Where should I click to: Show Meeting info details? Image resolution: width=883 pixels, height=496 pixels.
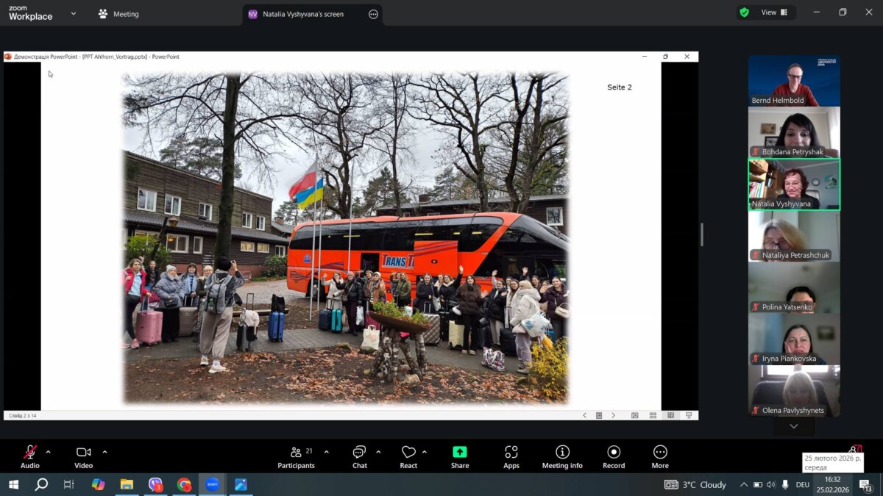coord(562,456)
